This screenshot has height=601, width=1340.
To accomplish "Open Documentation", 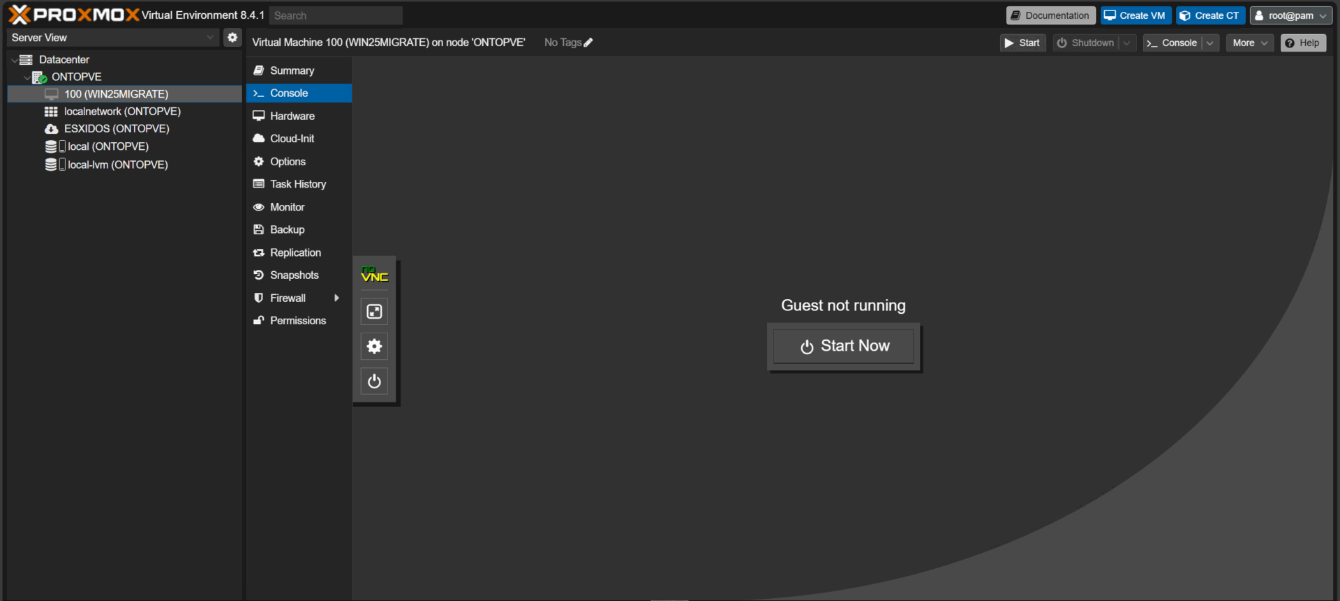I will point(1050,15).
